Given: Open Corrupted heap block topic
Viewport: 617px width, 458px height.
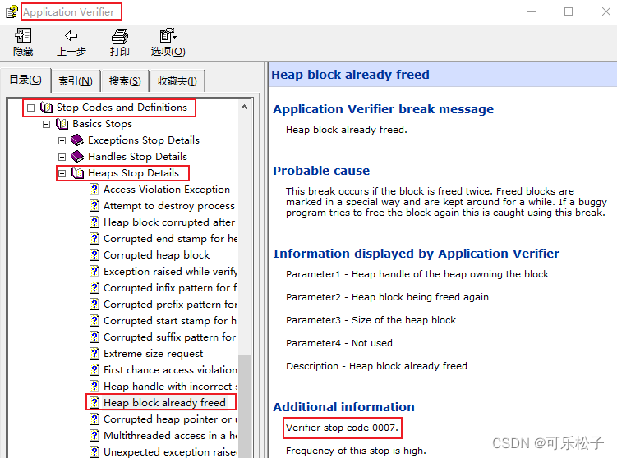Looking at the screenshot, I should [157, 255].
